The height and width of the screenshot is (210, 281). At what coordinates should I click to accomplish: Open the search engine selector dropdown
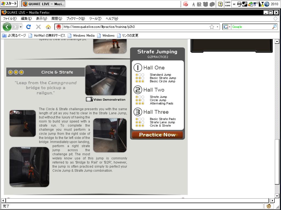tap(227, 27)
